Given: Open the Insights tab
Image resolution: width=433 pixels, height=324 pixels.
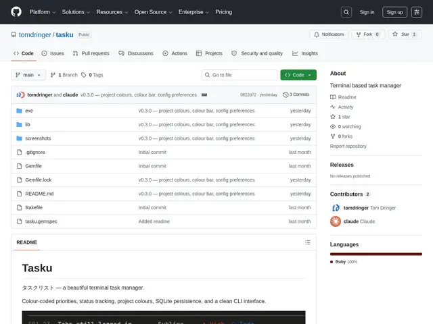Looking at the screenshot, I should [305, 53].
